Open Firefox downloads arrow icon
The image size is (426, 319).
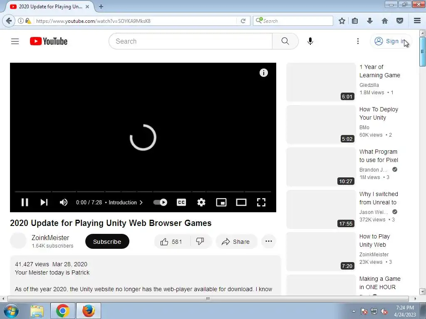pyautogui.click(x=370, y=21)
